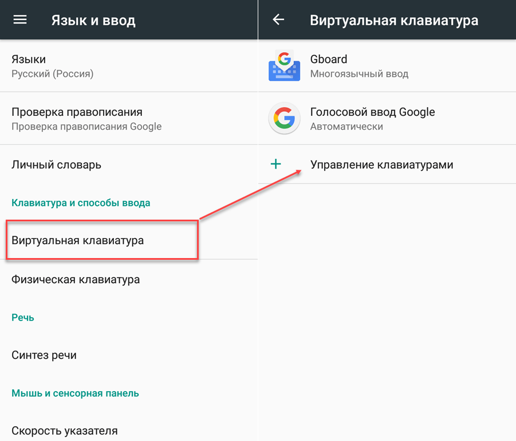
Task: Tap the green plus icon
Action: point(276,164)
